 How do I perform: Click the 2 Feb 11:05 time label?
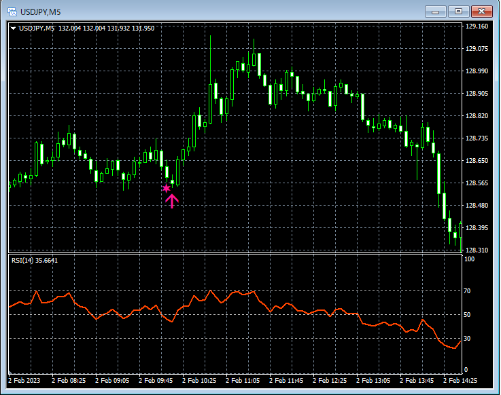[x=243, y=381]
